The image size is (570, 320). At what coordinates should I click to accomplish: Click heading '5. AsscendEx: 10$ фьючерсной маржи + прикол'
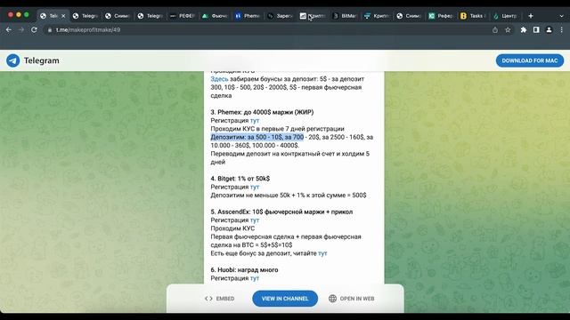tap(281, 212)
